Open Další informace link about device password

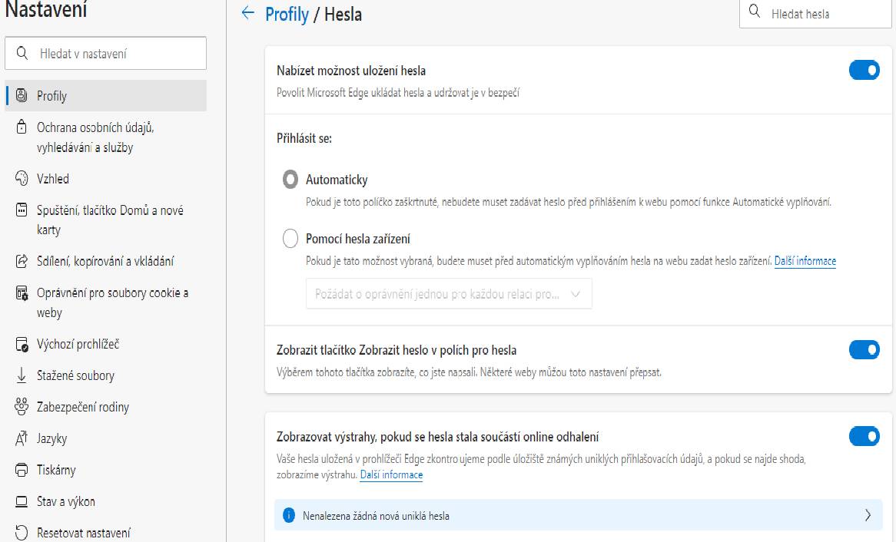pos(805,261)
